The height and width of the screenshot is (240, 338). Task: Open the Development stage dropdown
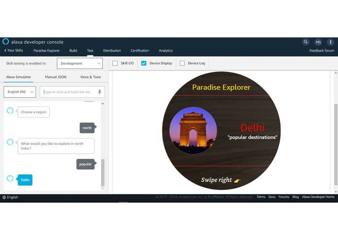coord(80,63)
